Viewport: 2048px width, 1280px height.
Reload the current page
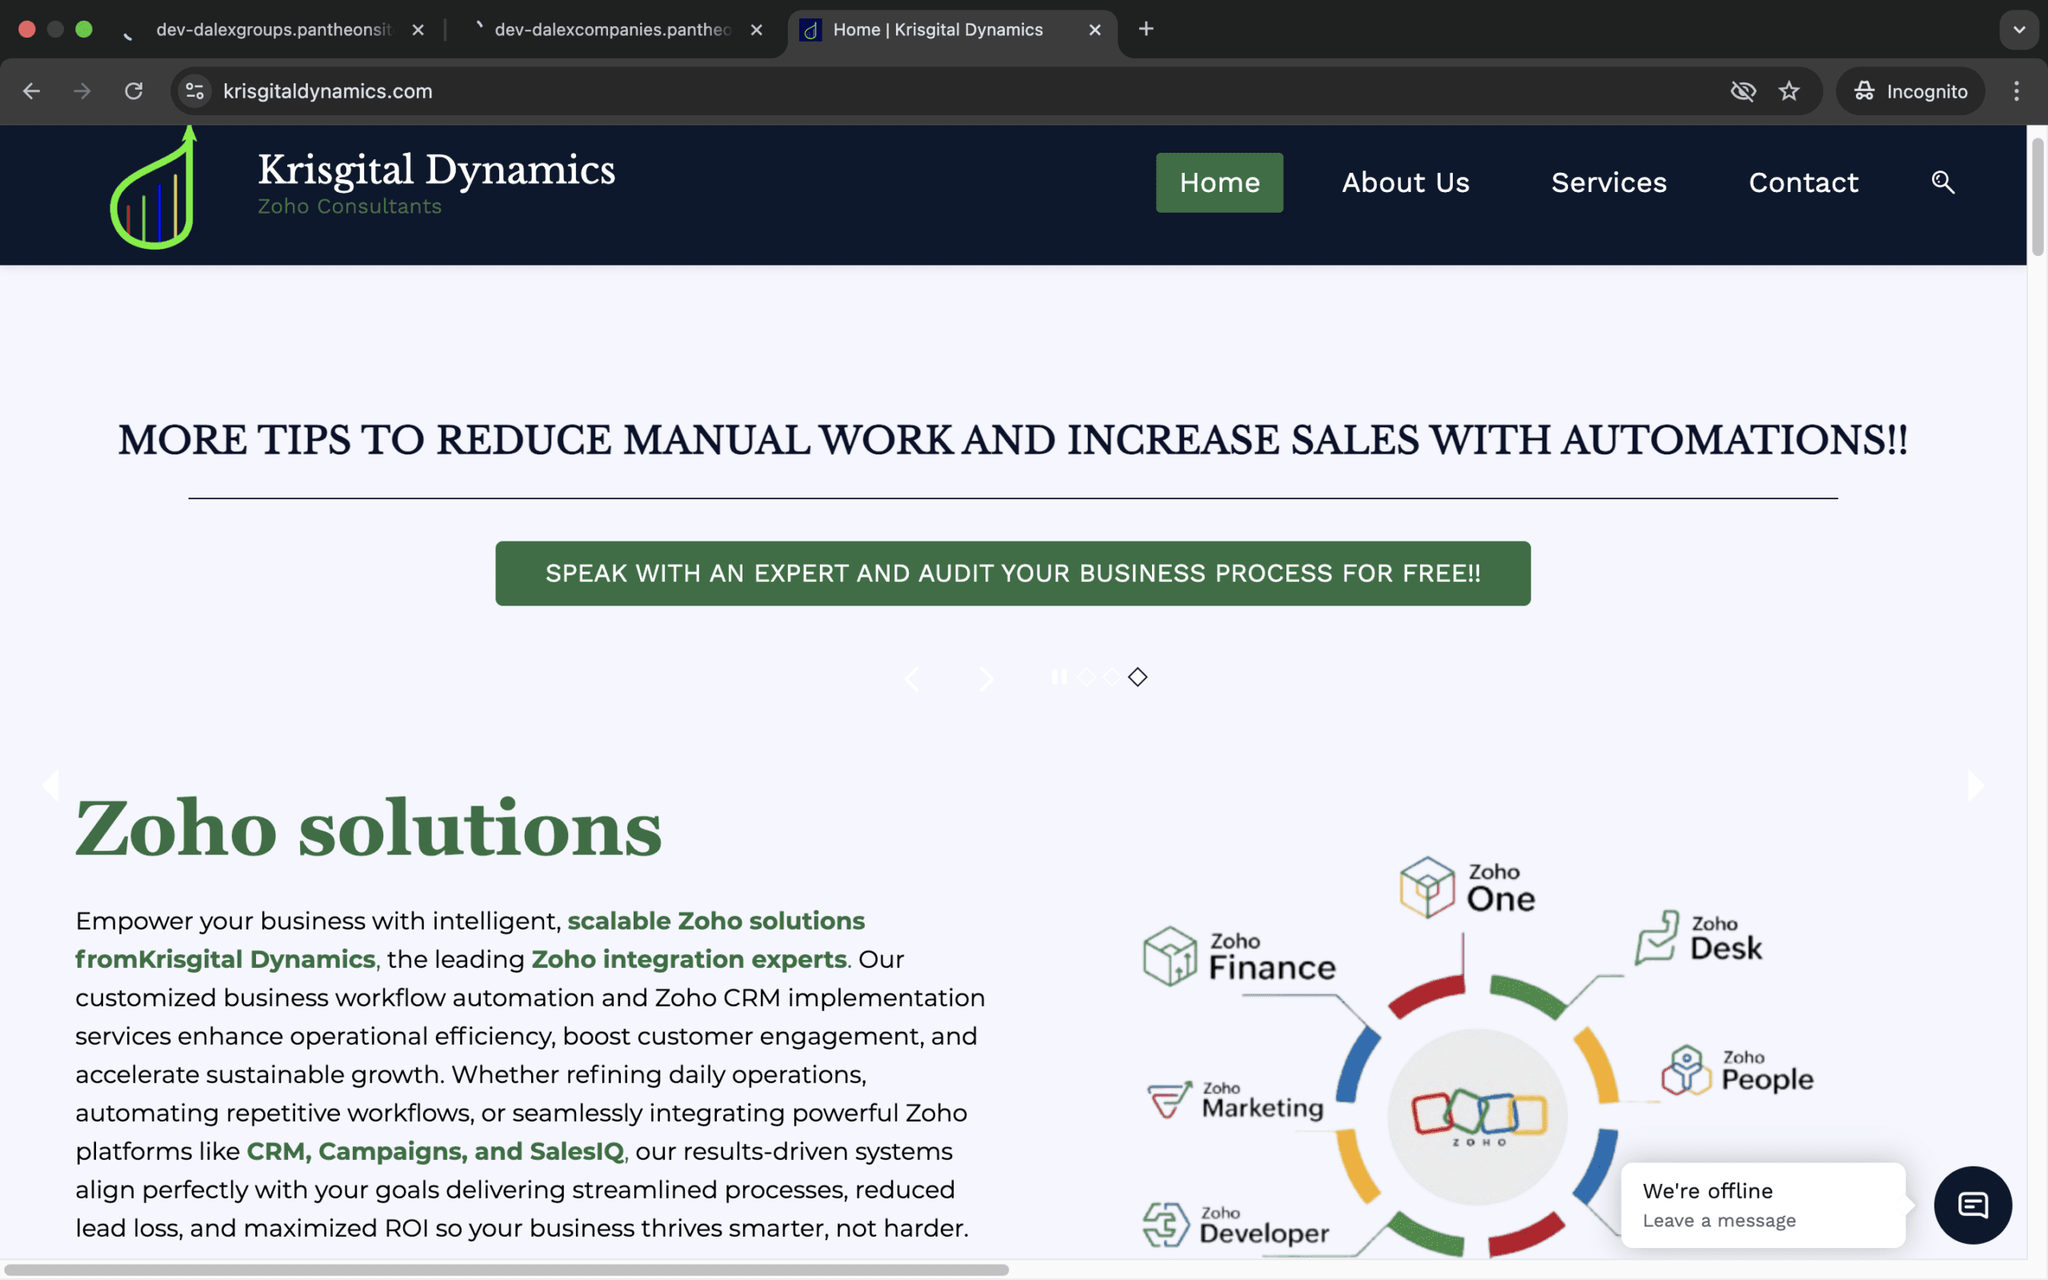click(x=134, y=91)
